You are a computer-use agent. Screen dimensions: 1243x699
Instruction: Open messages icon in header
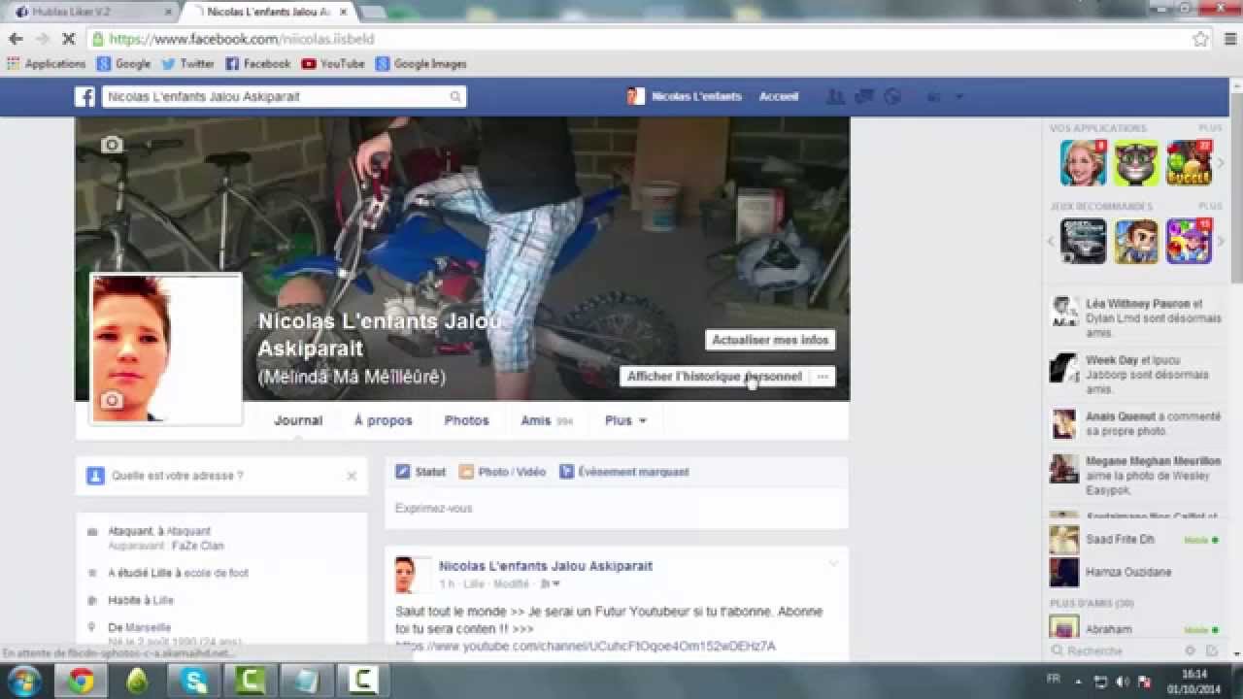pos(863,96)
